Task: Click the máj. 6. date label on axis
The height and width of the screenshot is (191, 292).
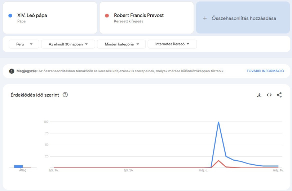Action: pyautogui.click(x=203, y=170)
